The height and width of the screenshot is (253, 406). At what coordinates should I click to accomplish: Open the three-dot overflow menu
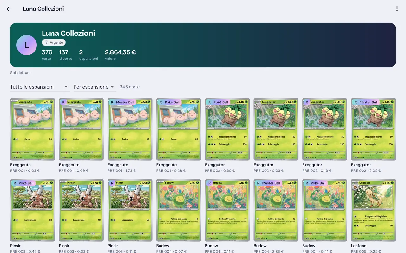(x=397, y=9)
